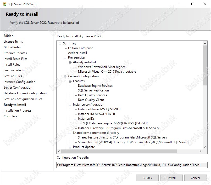The height and width of the screenshot is (185, 211).
Task: Collapse the Product Update node
Action: pos(70,147)
